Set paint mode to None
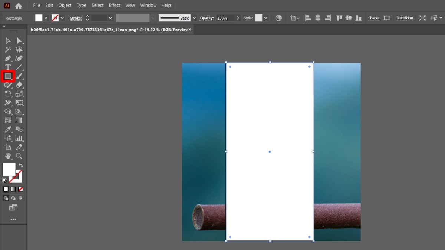This screenshot has width=445, height=250. [x=21, y=189]
